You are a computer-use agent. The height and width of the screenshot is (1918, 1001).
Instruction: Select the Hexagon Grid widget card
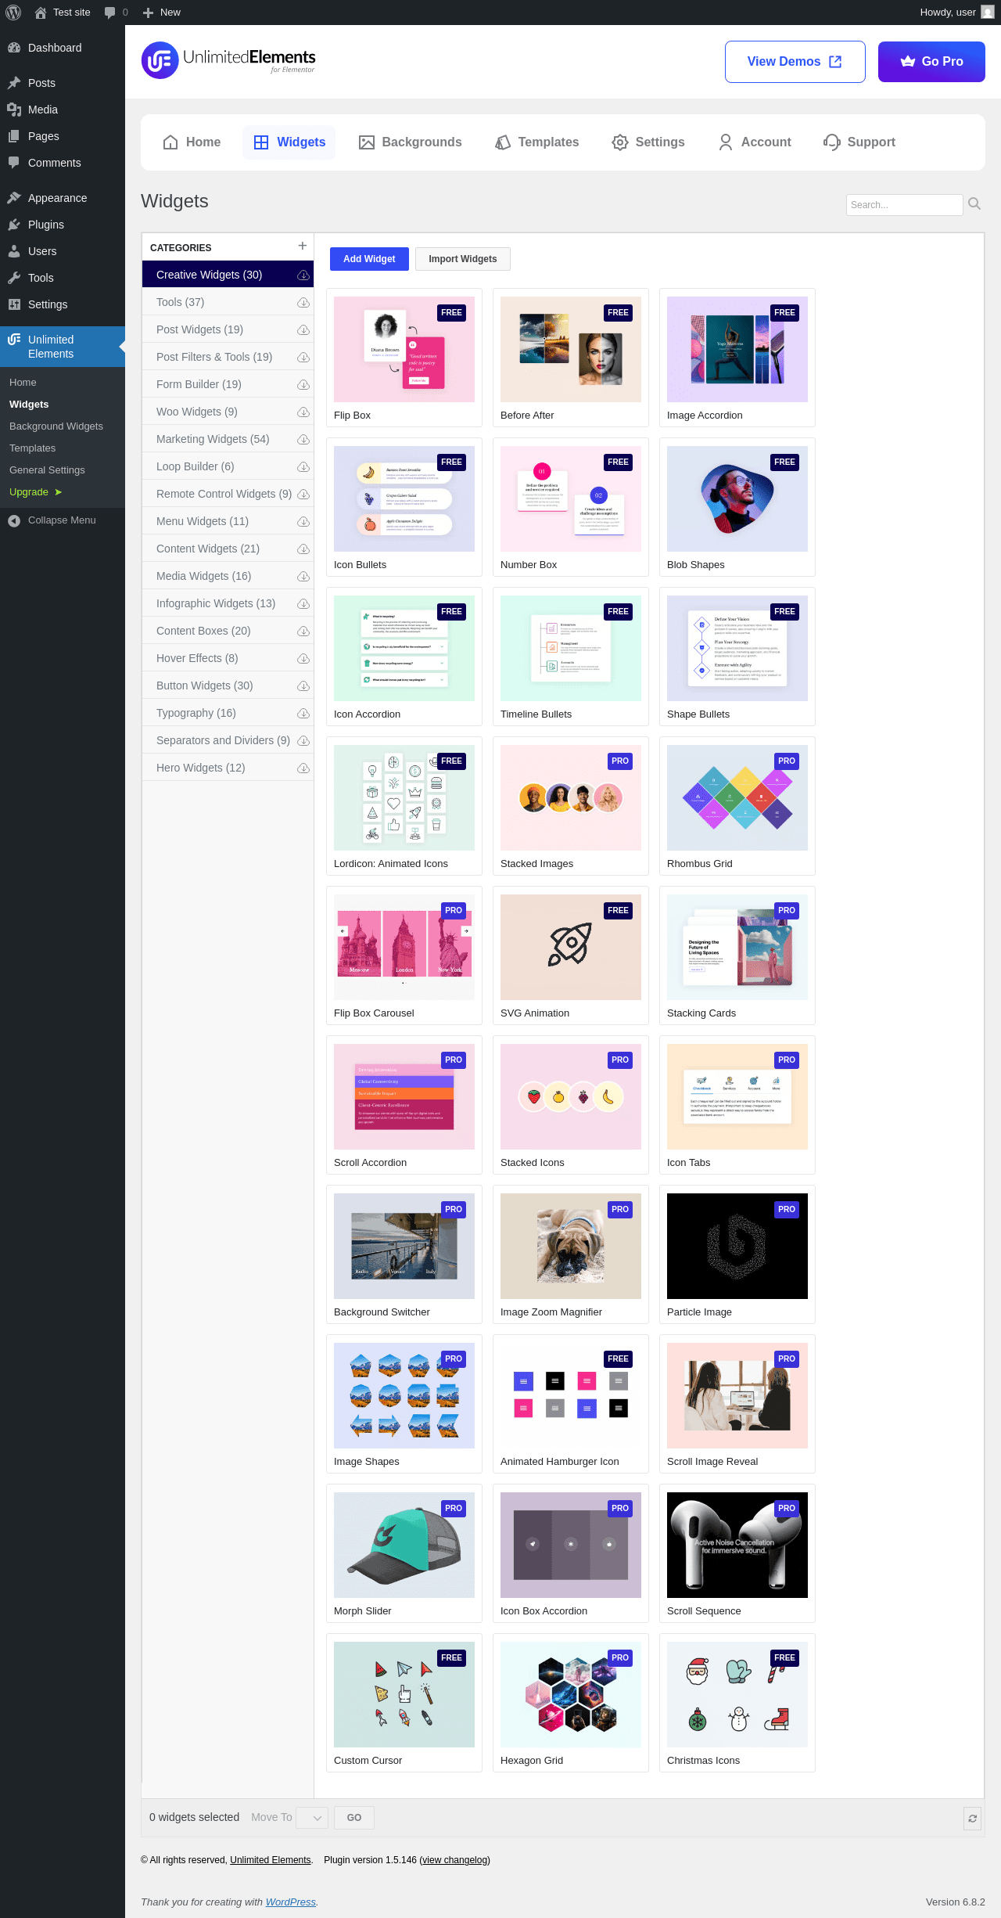(x=571, y=1703)
